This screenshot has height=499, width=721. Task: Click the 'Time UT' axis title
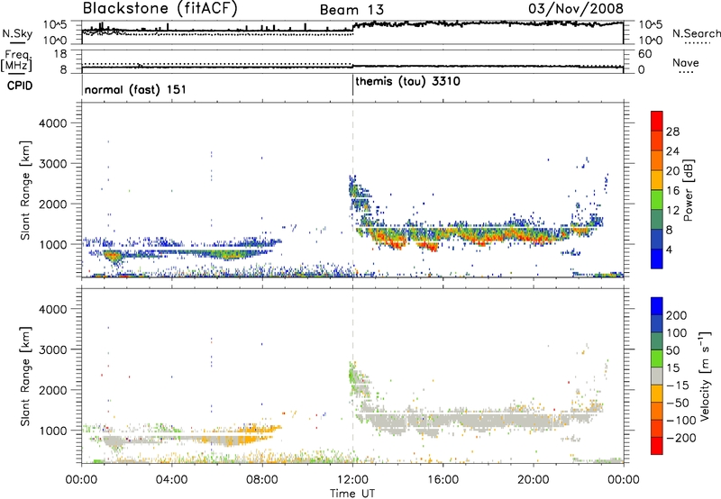coord(352,494)
